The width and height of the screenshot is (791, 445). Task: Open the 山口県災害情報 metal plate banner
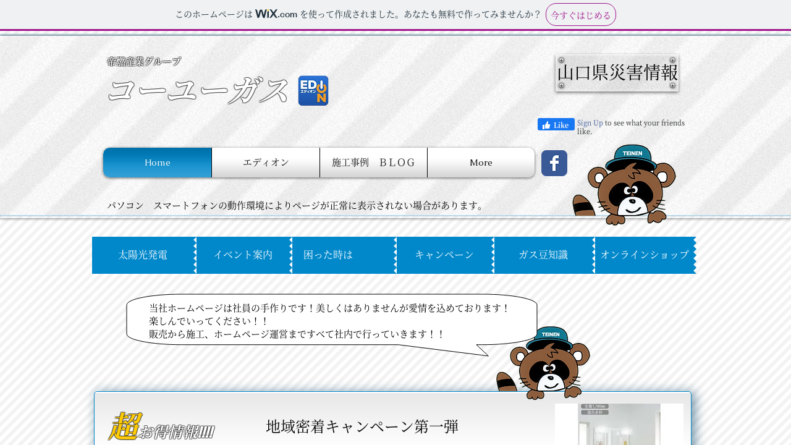(617, 73)
